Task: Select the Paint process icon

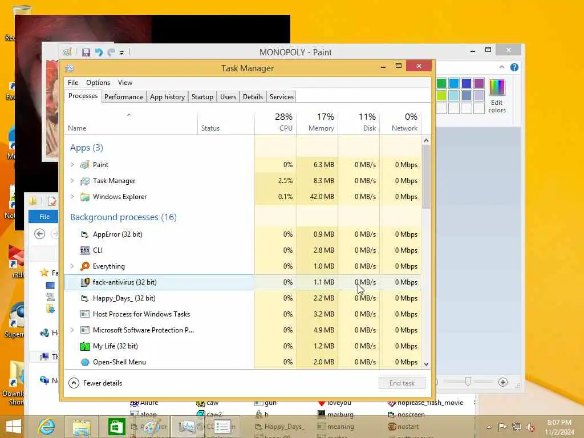Action: point(85,165)
